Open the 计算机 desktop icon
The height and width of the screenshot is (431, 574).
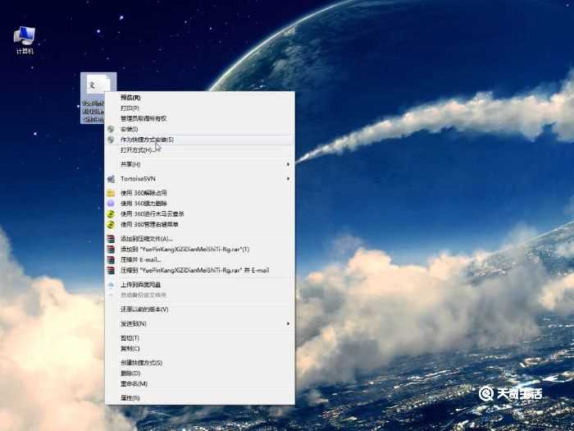tap(25, 39)
